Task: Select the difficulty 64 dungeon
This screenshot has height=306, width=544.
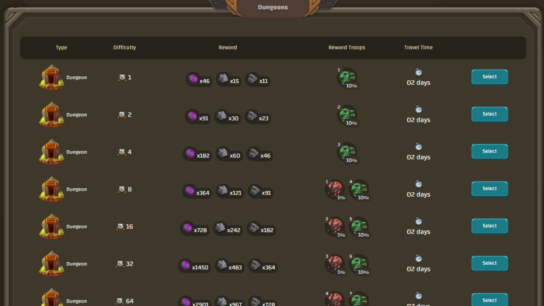Action: pos(489,300)
